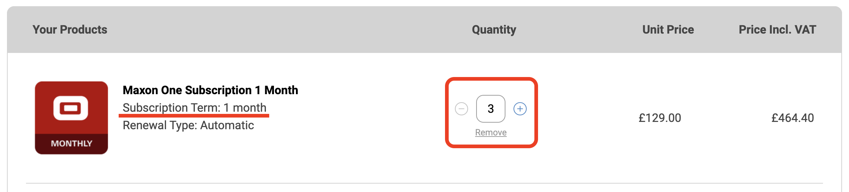The image size is (849, 192).
Task: Focus the quantity input showing 3
Action: click(491, 109)
